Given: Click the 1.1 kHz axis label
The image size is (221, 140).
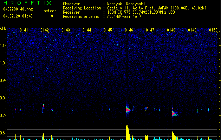Looking at the screenshot, I should click(x=3, y=45).
